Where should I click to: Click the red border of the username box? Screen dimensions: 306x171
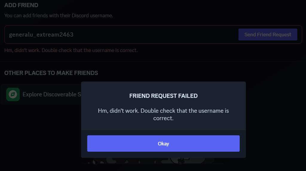153,26
